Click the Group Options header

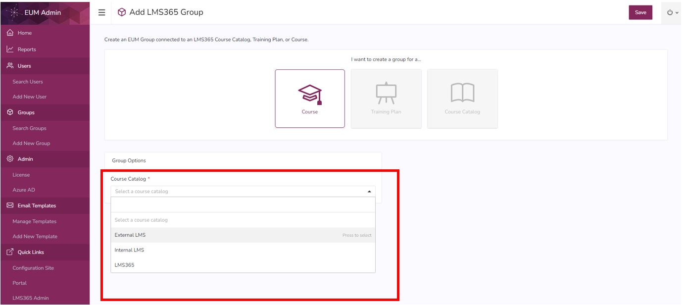point(129,160)
